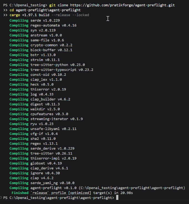Click the command decoration circle beside the last prompt
Screen dimensions: 189x204
pos(1,198)
